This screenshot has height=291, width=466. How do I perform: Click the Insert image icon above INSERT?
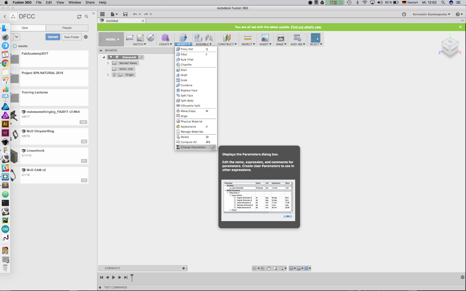click(x=265, y=38)
